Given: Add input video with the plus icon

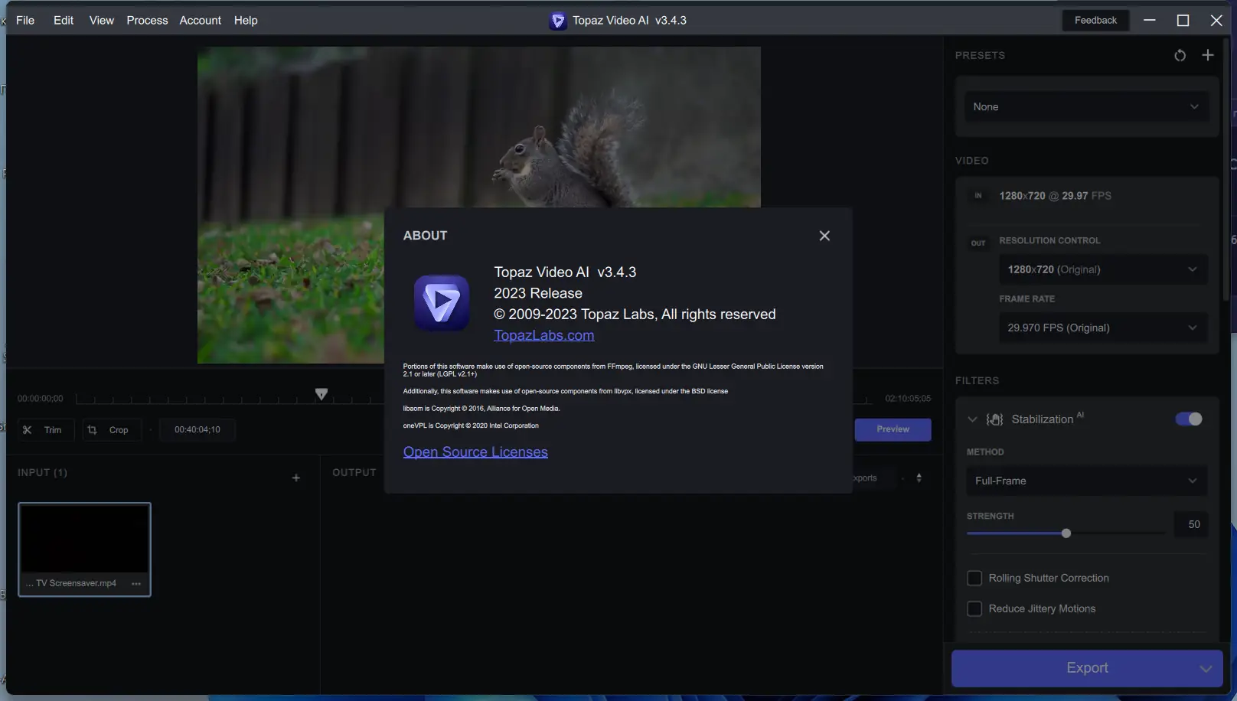Looking at the screenshot, I should pos(296,478).
